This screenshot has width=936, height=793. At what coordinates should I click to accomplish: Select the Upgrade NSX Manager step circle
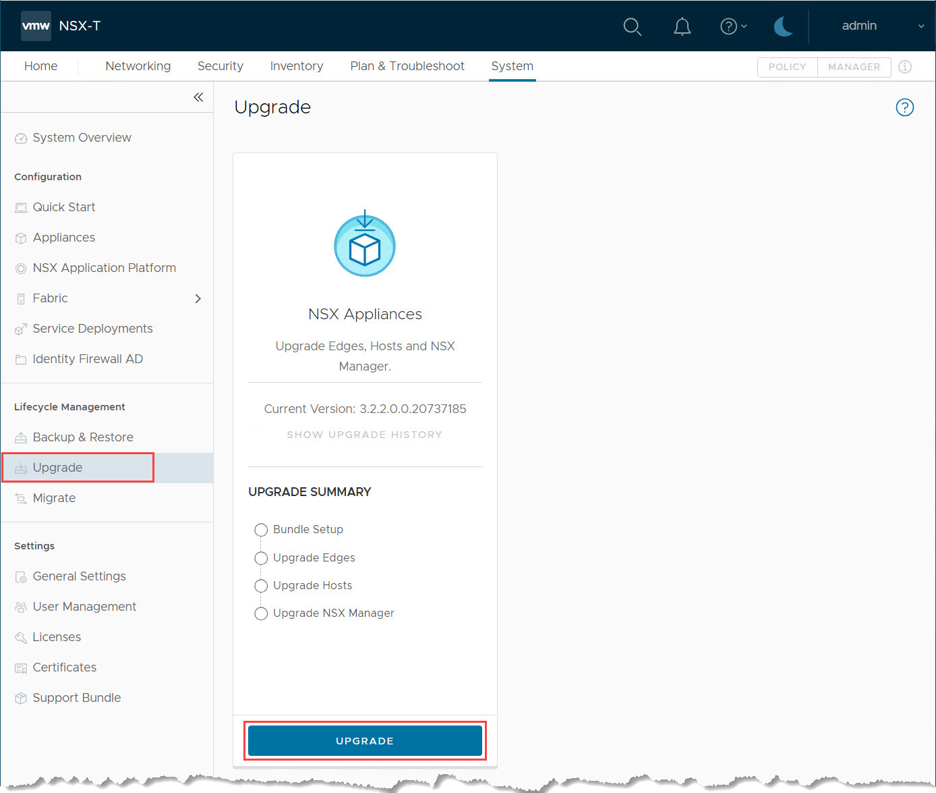click(261, 613)
